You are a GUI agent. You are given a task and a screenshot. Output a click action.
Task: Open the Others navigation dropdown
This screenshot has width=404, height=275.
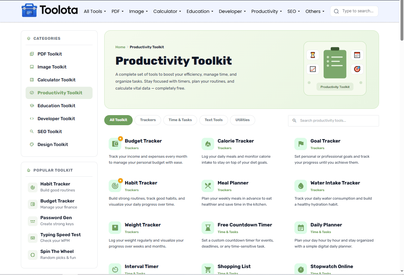315,11
